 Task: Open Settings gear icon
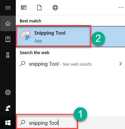pyautogui.click(x=8, y=92)
